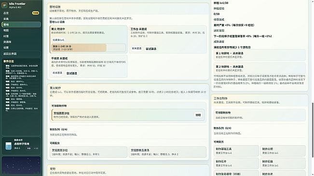Click the 营地设施 facilities heading
Image resolution: width=314 pixels, height=176 pixels.
coord(55,7)
